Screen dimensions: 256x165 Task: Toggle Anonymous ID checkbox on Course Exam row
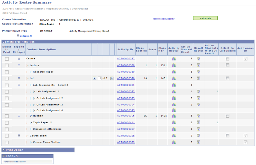pyautogui.click(x=245, y=136)
